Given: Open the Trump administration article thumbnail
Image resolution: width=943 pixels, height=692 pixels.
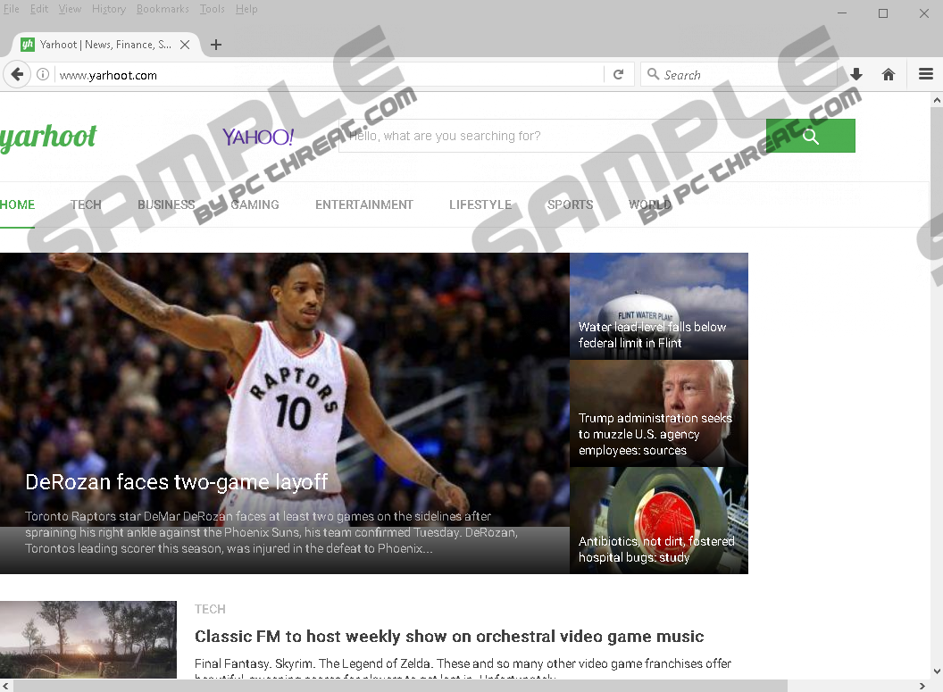Looking at the screenshot, I should pos(659,413).
